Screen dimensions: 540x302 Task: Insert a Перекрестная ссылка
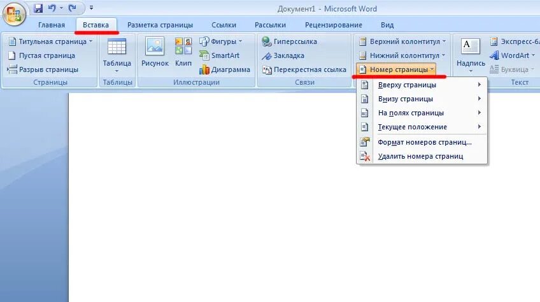tap(304, 69)
